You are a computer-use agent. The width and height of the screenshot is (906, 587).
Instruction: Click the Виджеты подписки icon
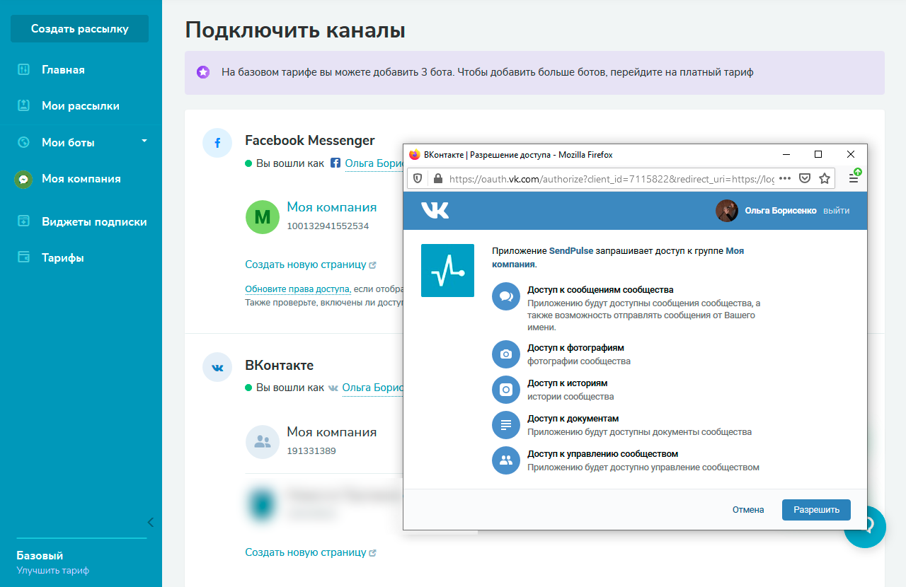(23, 221)
